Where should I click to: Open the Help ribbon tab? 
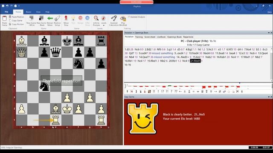pyautogui.click(x=47, y=12)
